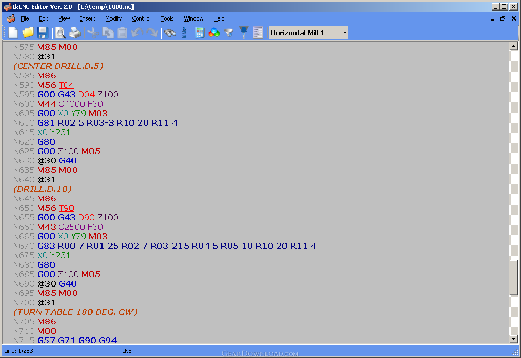Open the Tools menu
Image resolution: width=521 pixels, height=358 pixels.
tap(167, 18)
